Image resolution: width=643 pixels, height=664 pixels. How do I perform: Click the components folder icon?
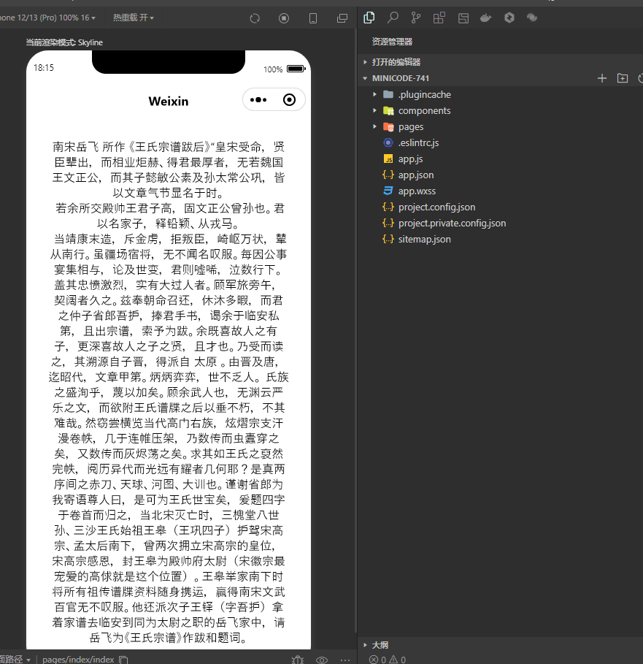pos(388,110)
